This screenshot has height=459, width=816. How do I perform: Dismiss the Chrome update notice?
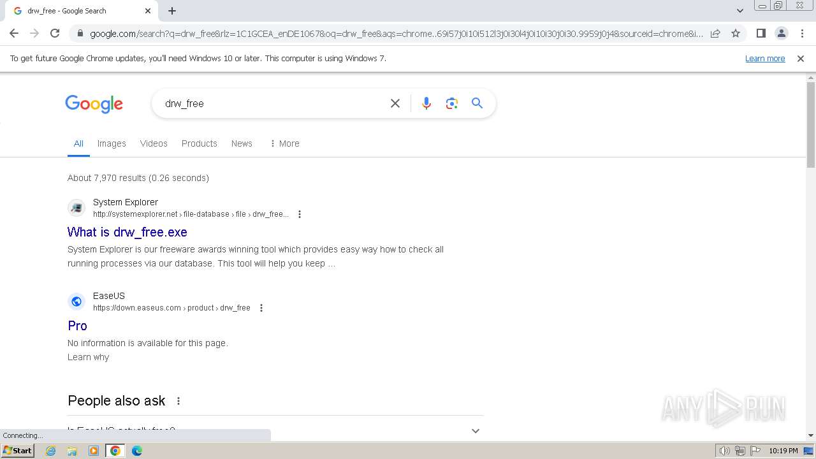coord(801,58)
